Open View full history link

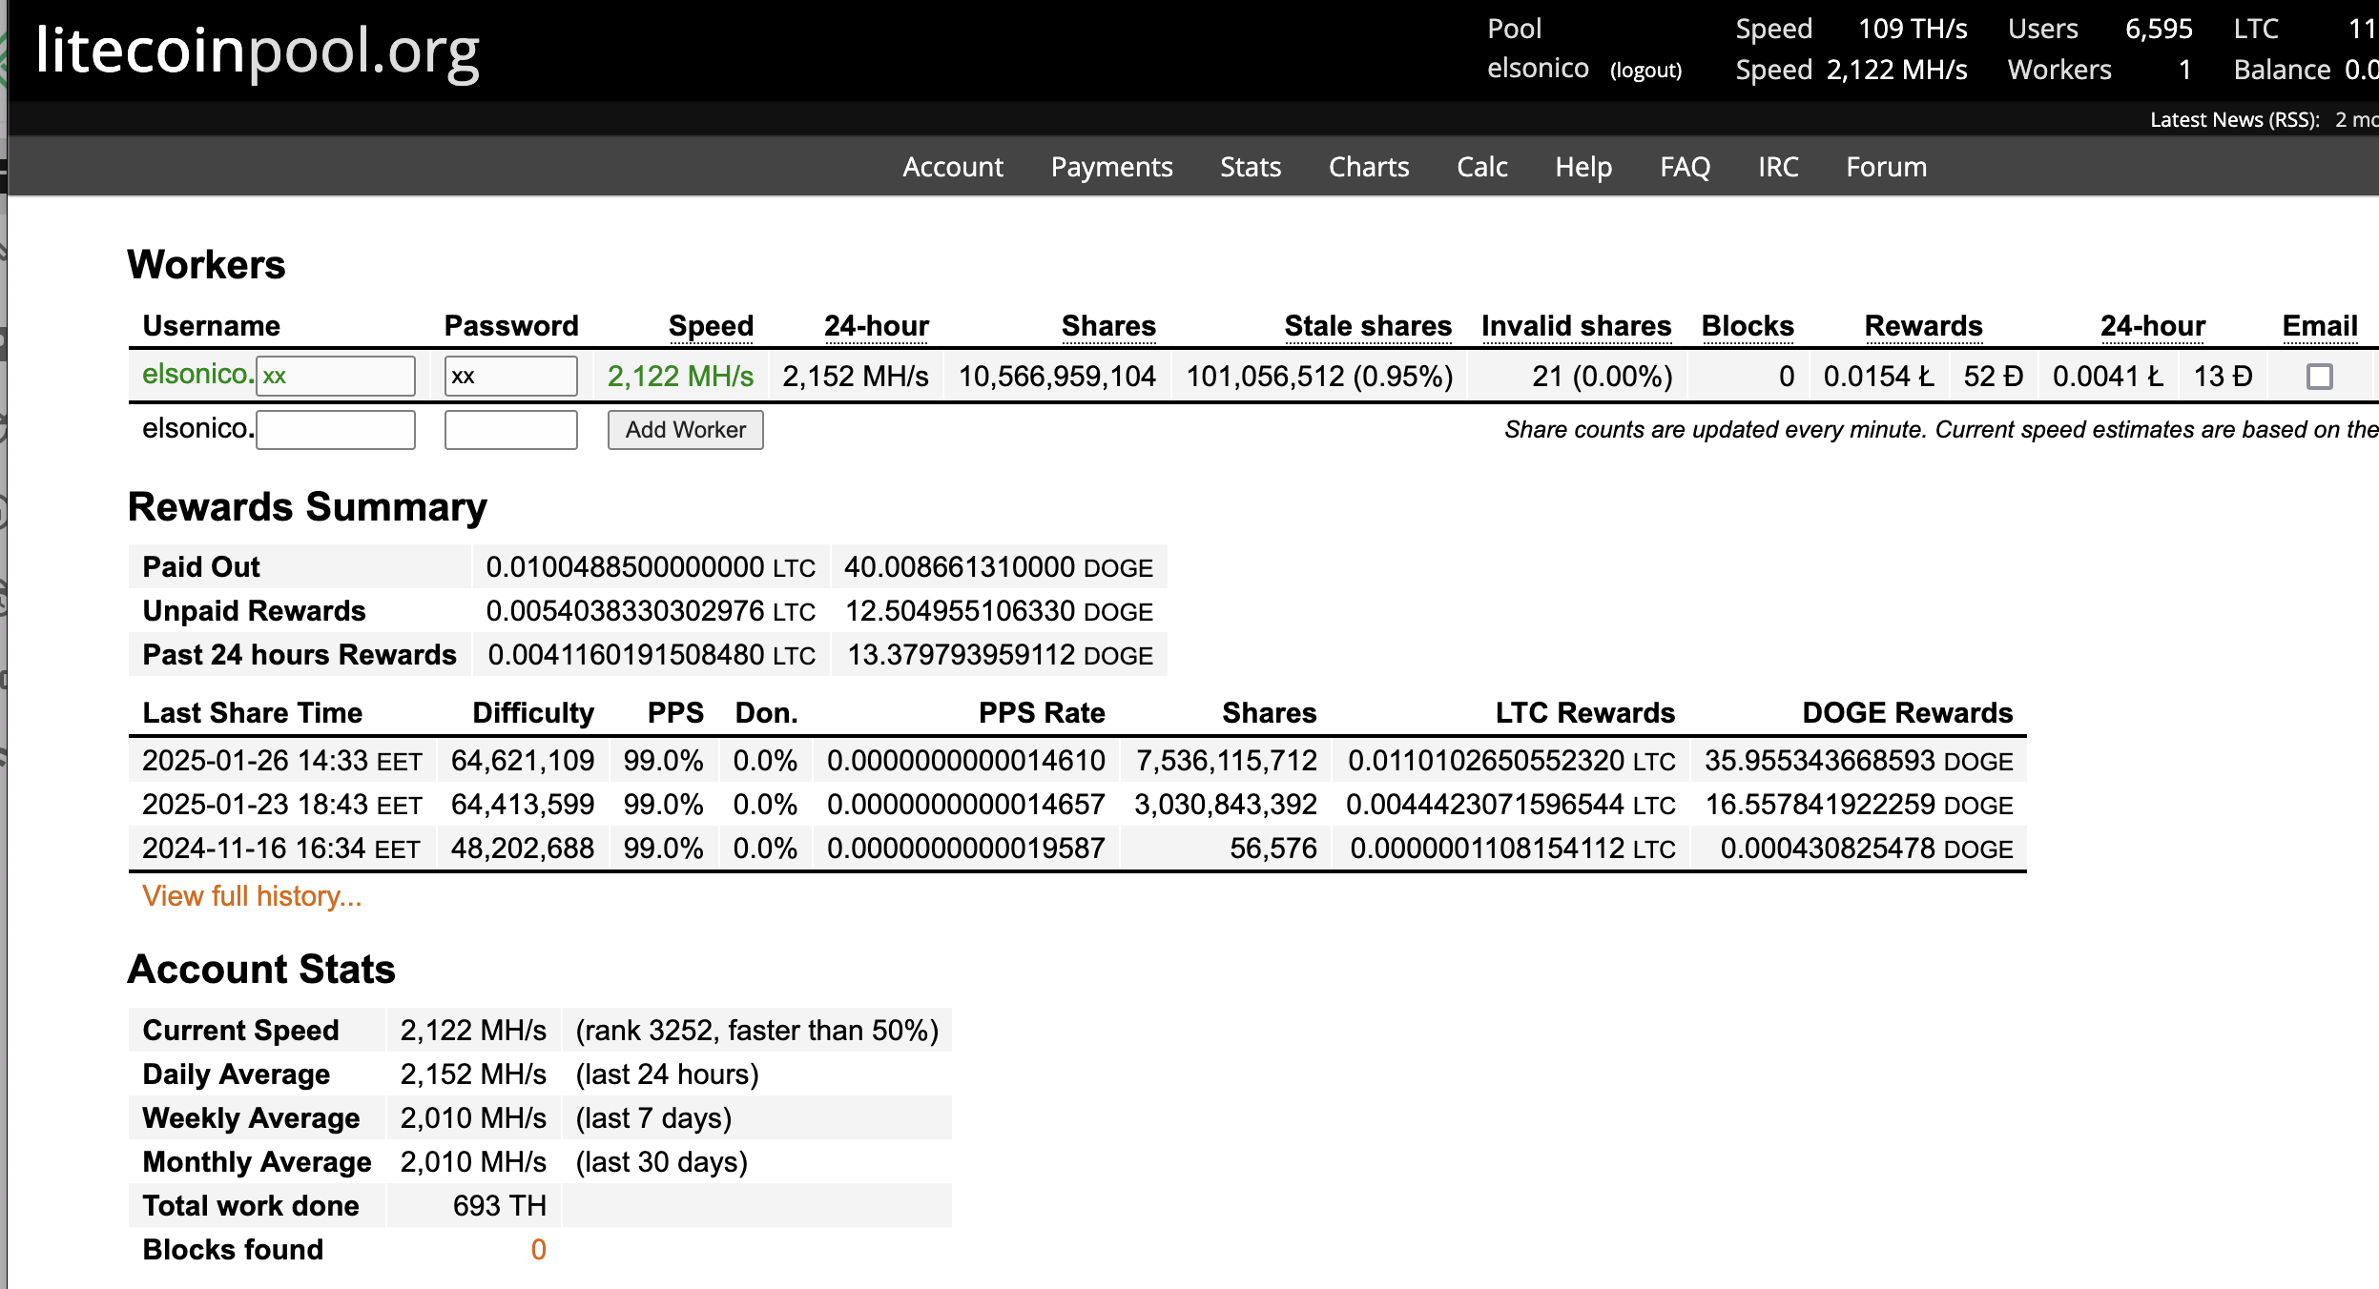click(x=252, y=896)
